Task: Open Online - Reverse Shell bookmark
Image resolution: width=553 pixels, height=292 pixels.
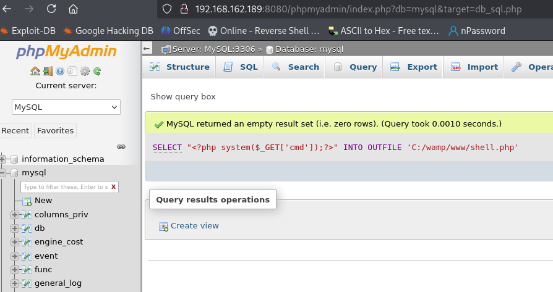Action: (264, 31)
